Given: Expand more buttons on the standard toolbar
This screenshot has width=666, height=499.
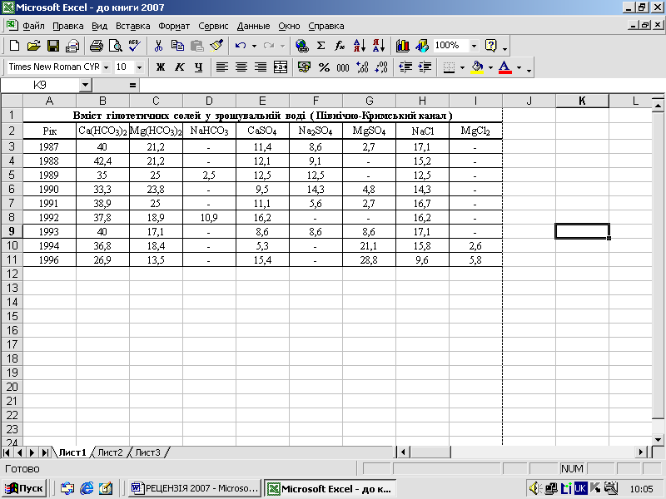Looking at the screenshot, I should [504, 47].
